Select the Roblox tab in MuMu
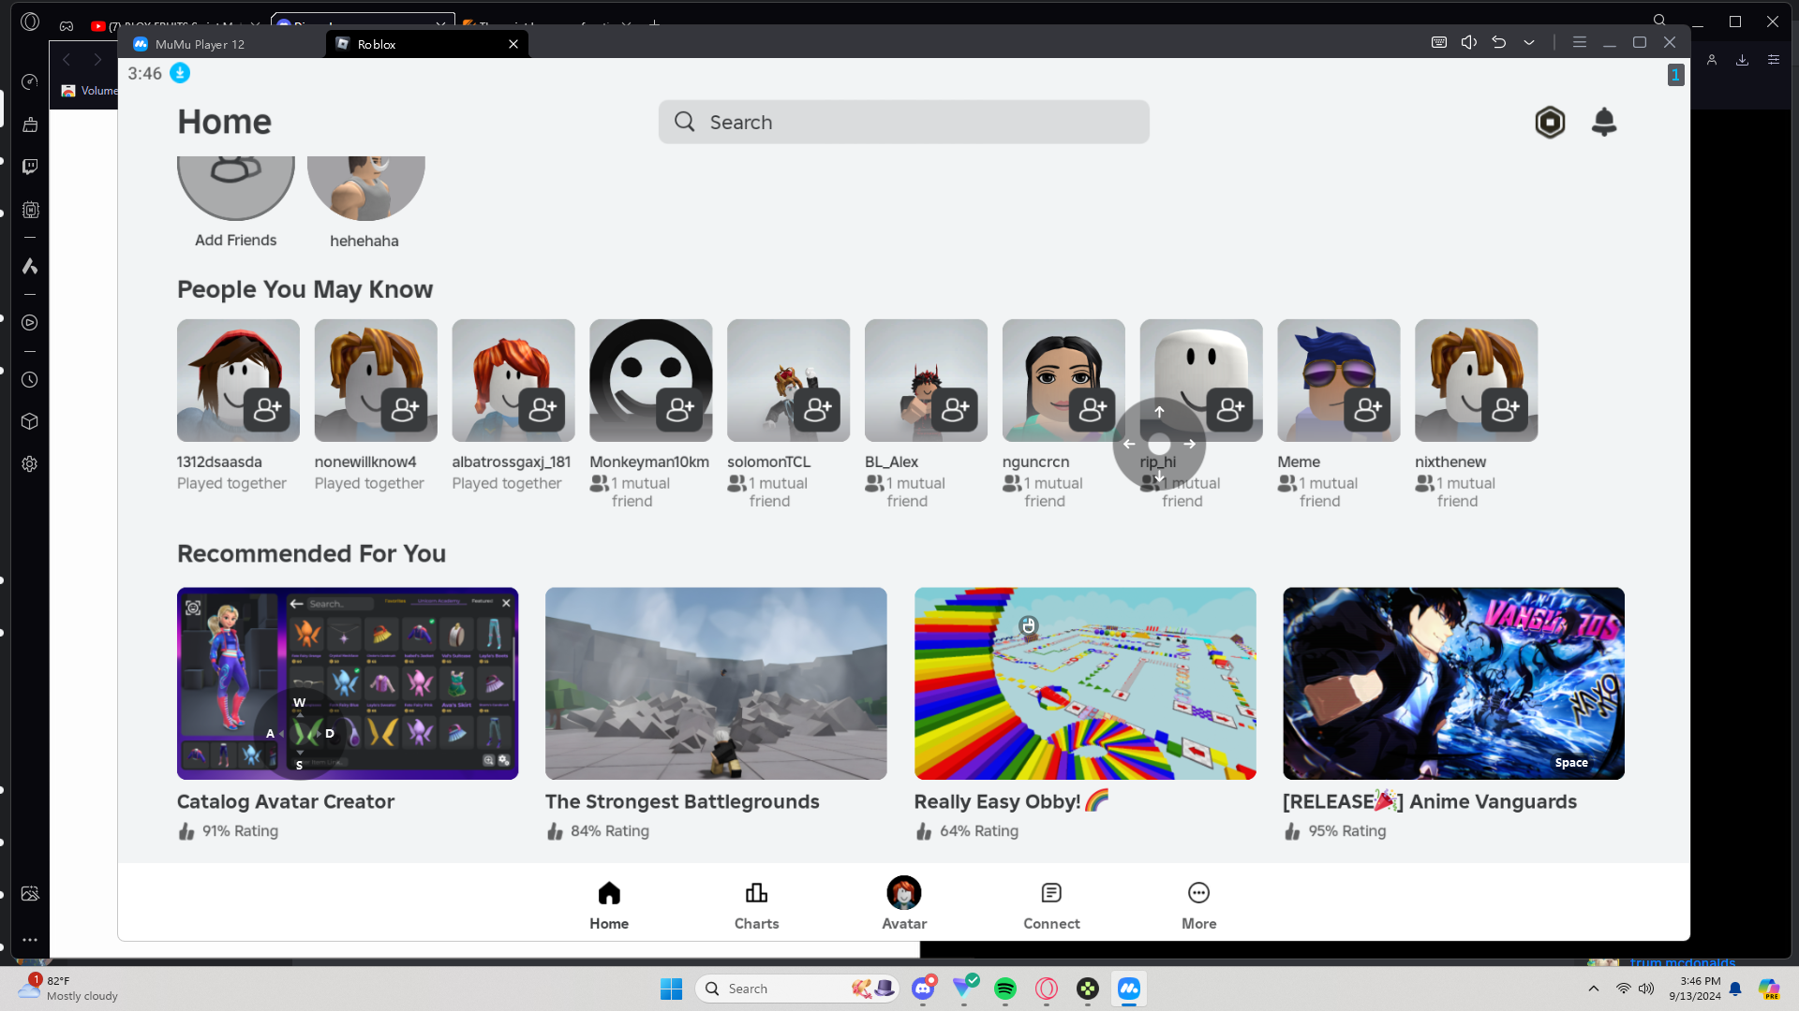 click(426, 44)
